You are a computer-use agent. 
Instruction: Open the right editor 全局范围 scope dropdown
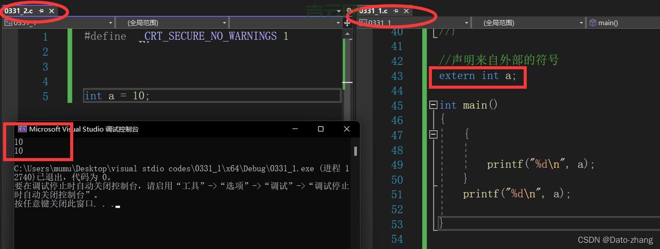click(x=528, y=22)
